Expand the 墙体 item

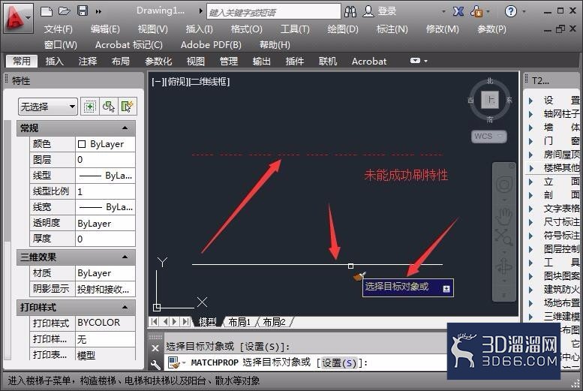(531, 128)
